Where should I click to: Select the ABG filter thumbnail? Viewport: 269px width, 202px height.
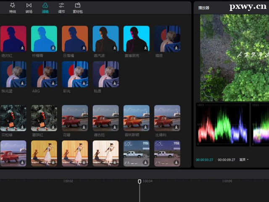pyautogui.click(x=44, y=74)
